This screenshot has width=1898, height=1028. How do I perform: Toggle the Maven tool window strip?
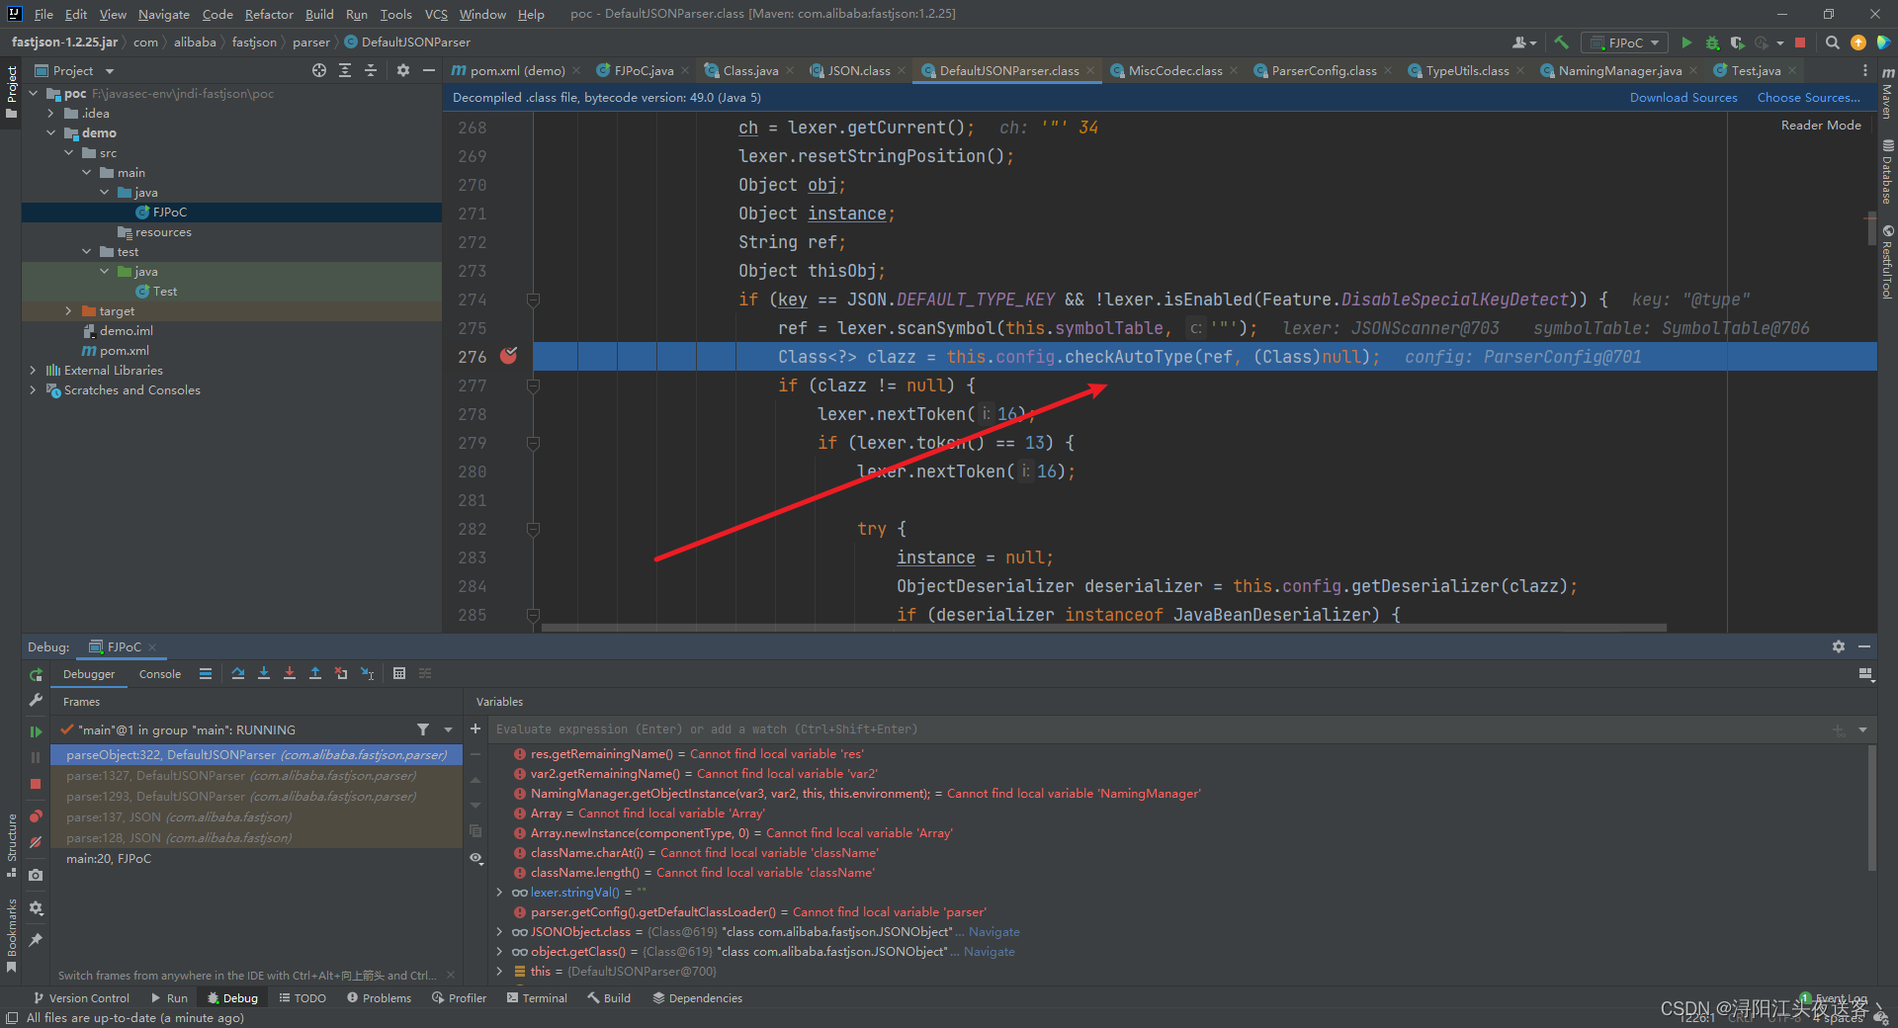pyautogui.click(x=1887, y=95)
